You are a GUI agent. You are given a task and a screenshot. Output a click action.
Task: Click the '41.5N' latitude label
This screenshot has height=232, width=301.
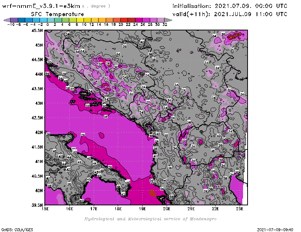[37, 147]
